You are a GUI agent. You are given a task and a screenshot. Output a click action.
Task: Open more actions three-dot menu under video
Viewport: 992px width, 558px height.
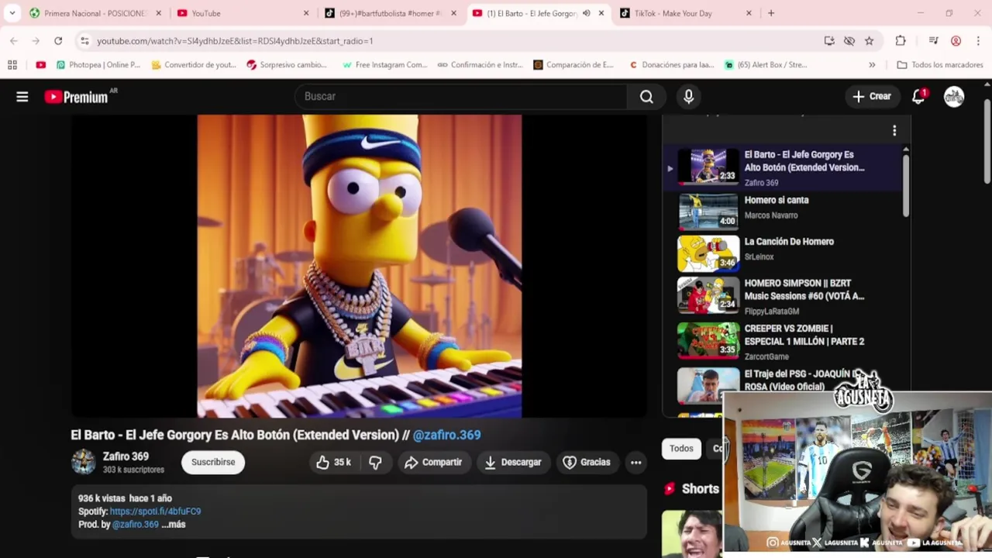coord(635,462)
